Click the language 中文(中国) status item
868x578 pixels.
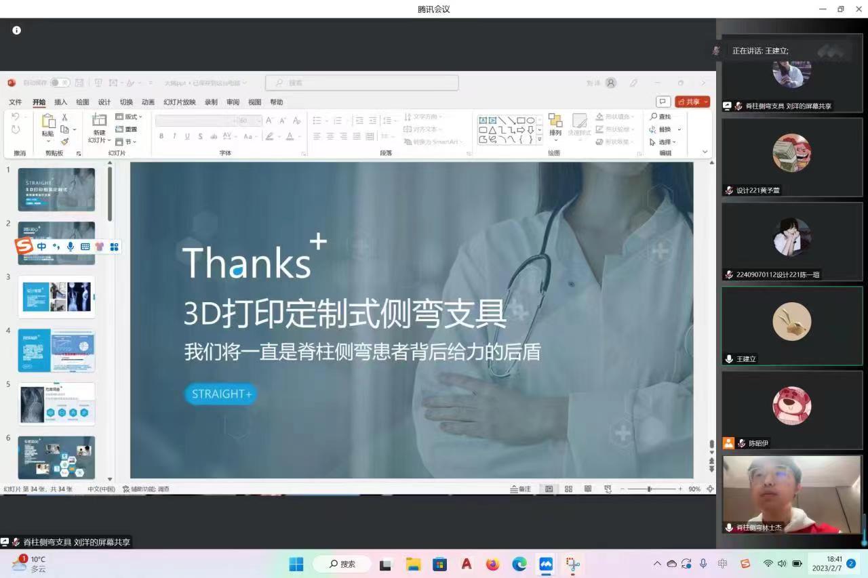coord(101,489)
